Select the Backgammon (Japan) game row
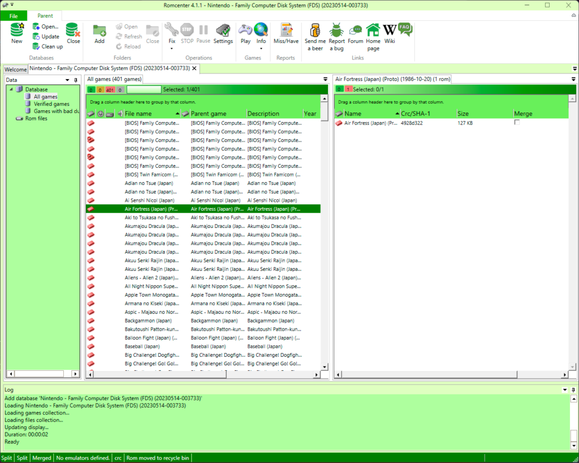This screenshot has height=463, width=579. pos(203,321)
